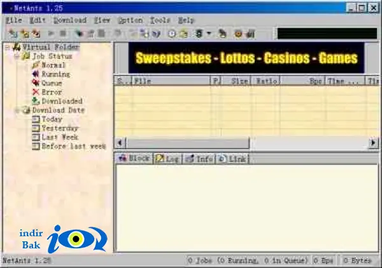Viewport: 382px width, 268px height.
Task: Click the clock Schedule icon in toolbar
Action: (172, 34)
